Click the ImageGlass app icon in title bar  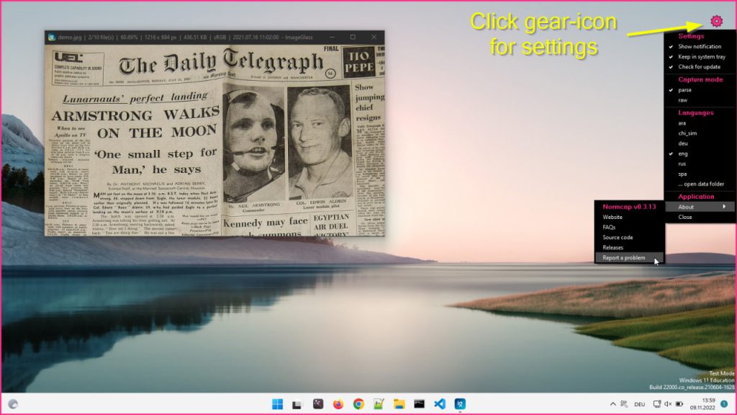tap(52, 37)
